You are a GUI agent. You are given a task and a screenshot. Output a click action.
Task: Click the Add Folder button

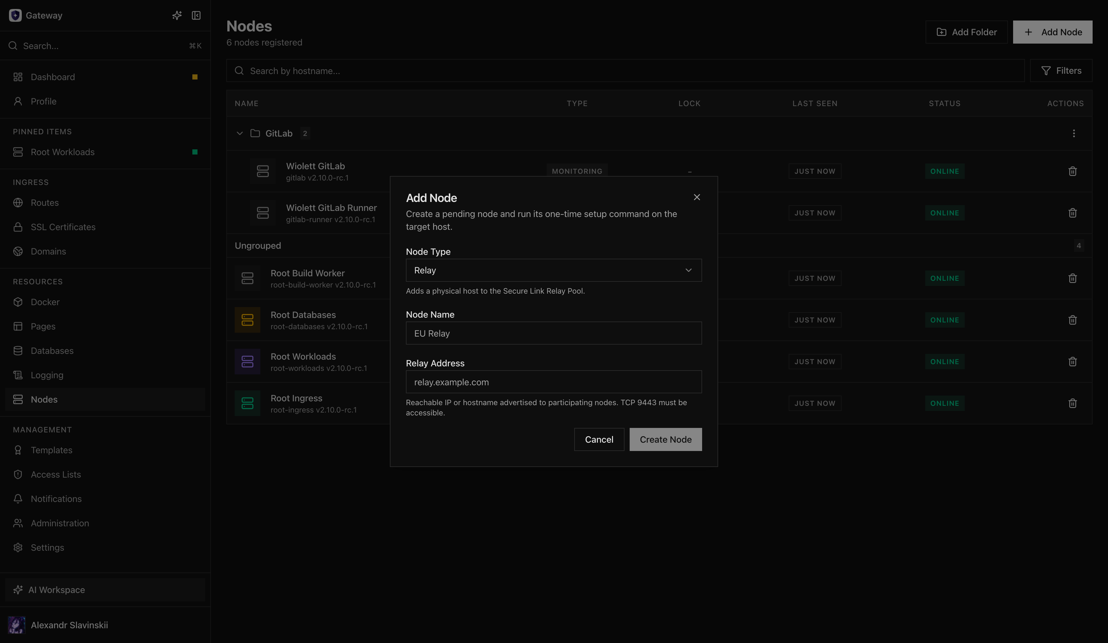tap(966, 32)
